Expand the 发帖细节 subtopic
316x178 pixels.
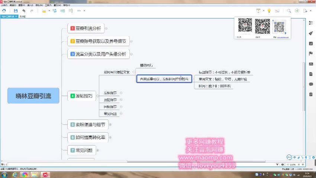pyautogui.click(x=121, y=93)
